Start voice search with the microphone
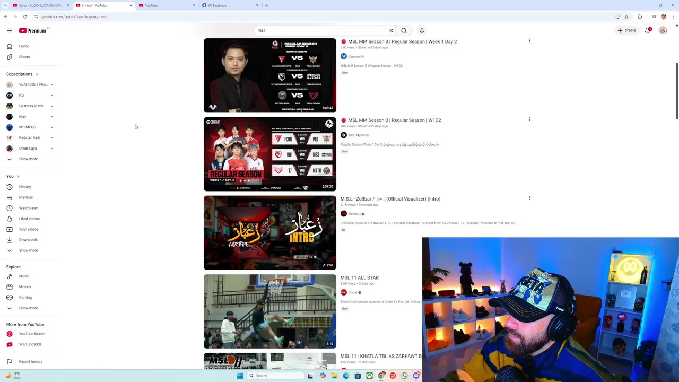The height and width of the screenshot is (382, 679). [x=422, y=30]
